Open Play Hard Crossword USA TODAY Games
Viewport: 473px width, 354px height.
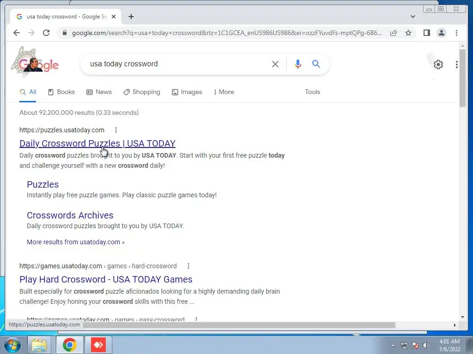coord(106,279)
